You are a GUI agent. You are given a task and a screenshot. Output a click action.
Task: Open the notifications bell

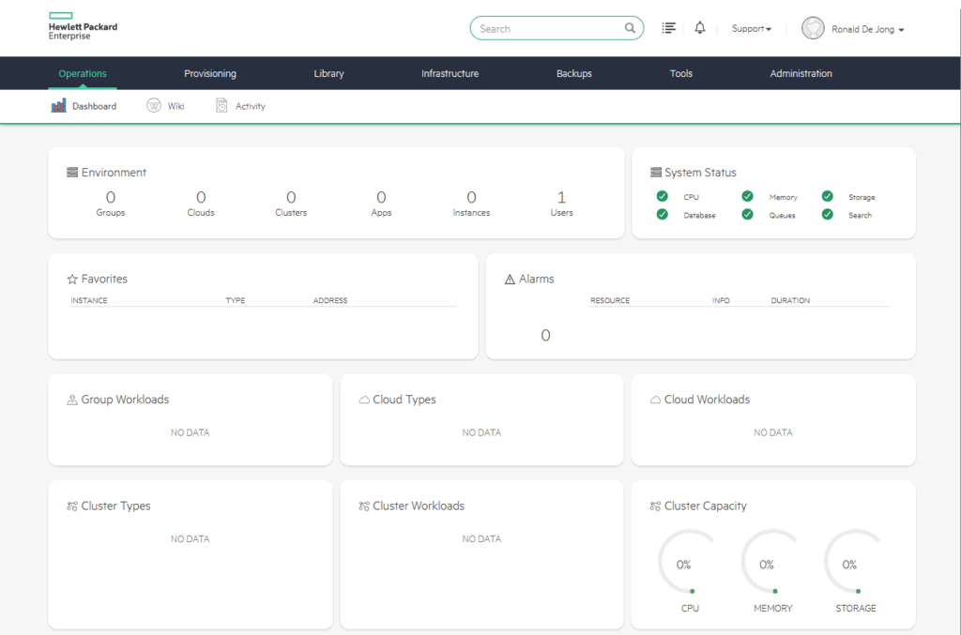699,28
